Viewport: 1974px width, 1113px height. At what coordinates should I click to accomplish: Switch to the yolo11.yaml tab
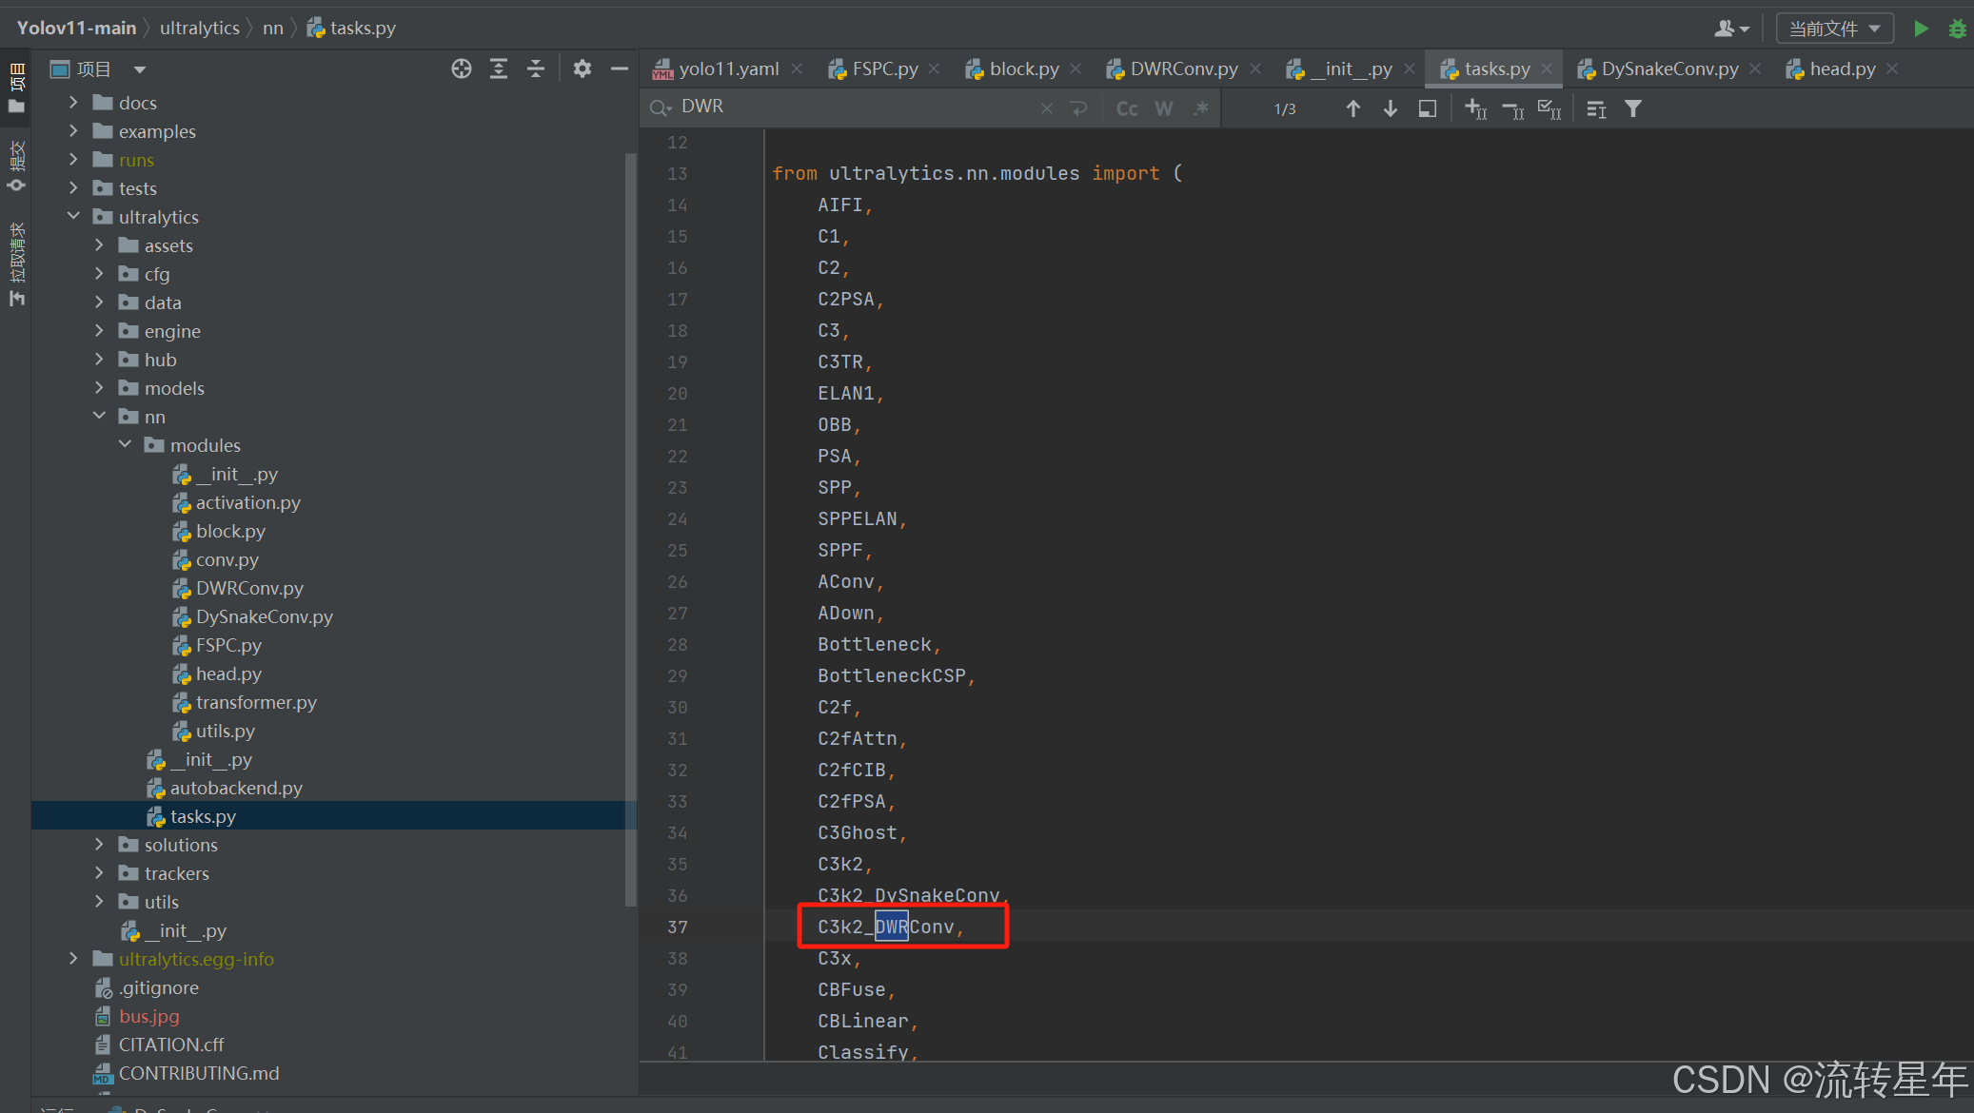point(728,68)
